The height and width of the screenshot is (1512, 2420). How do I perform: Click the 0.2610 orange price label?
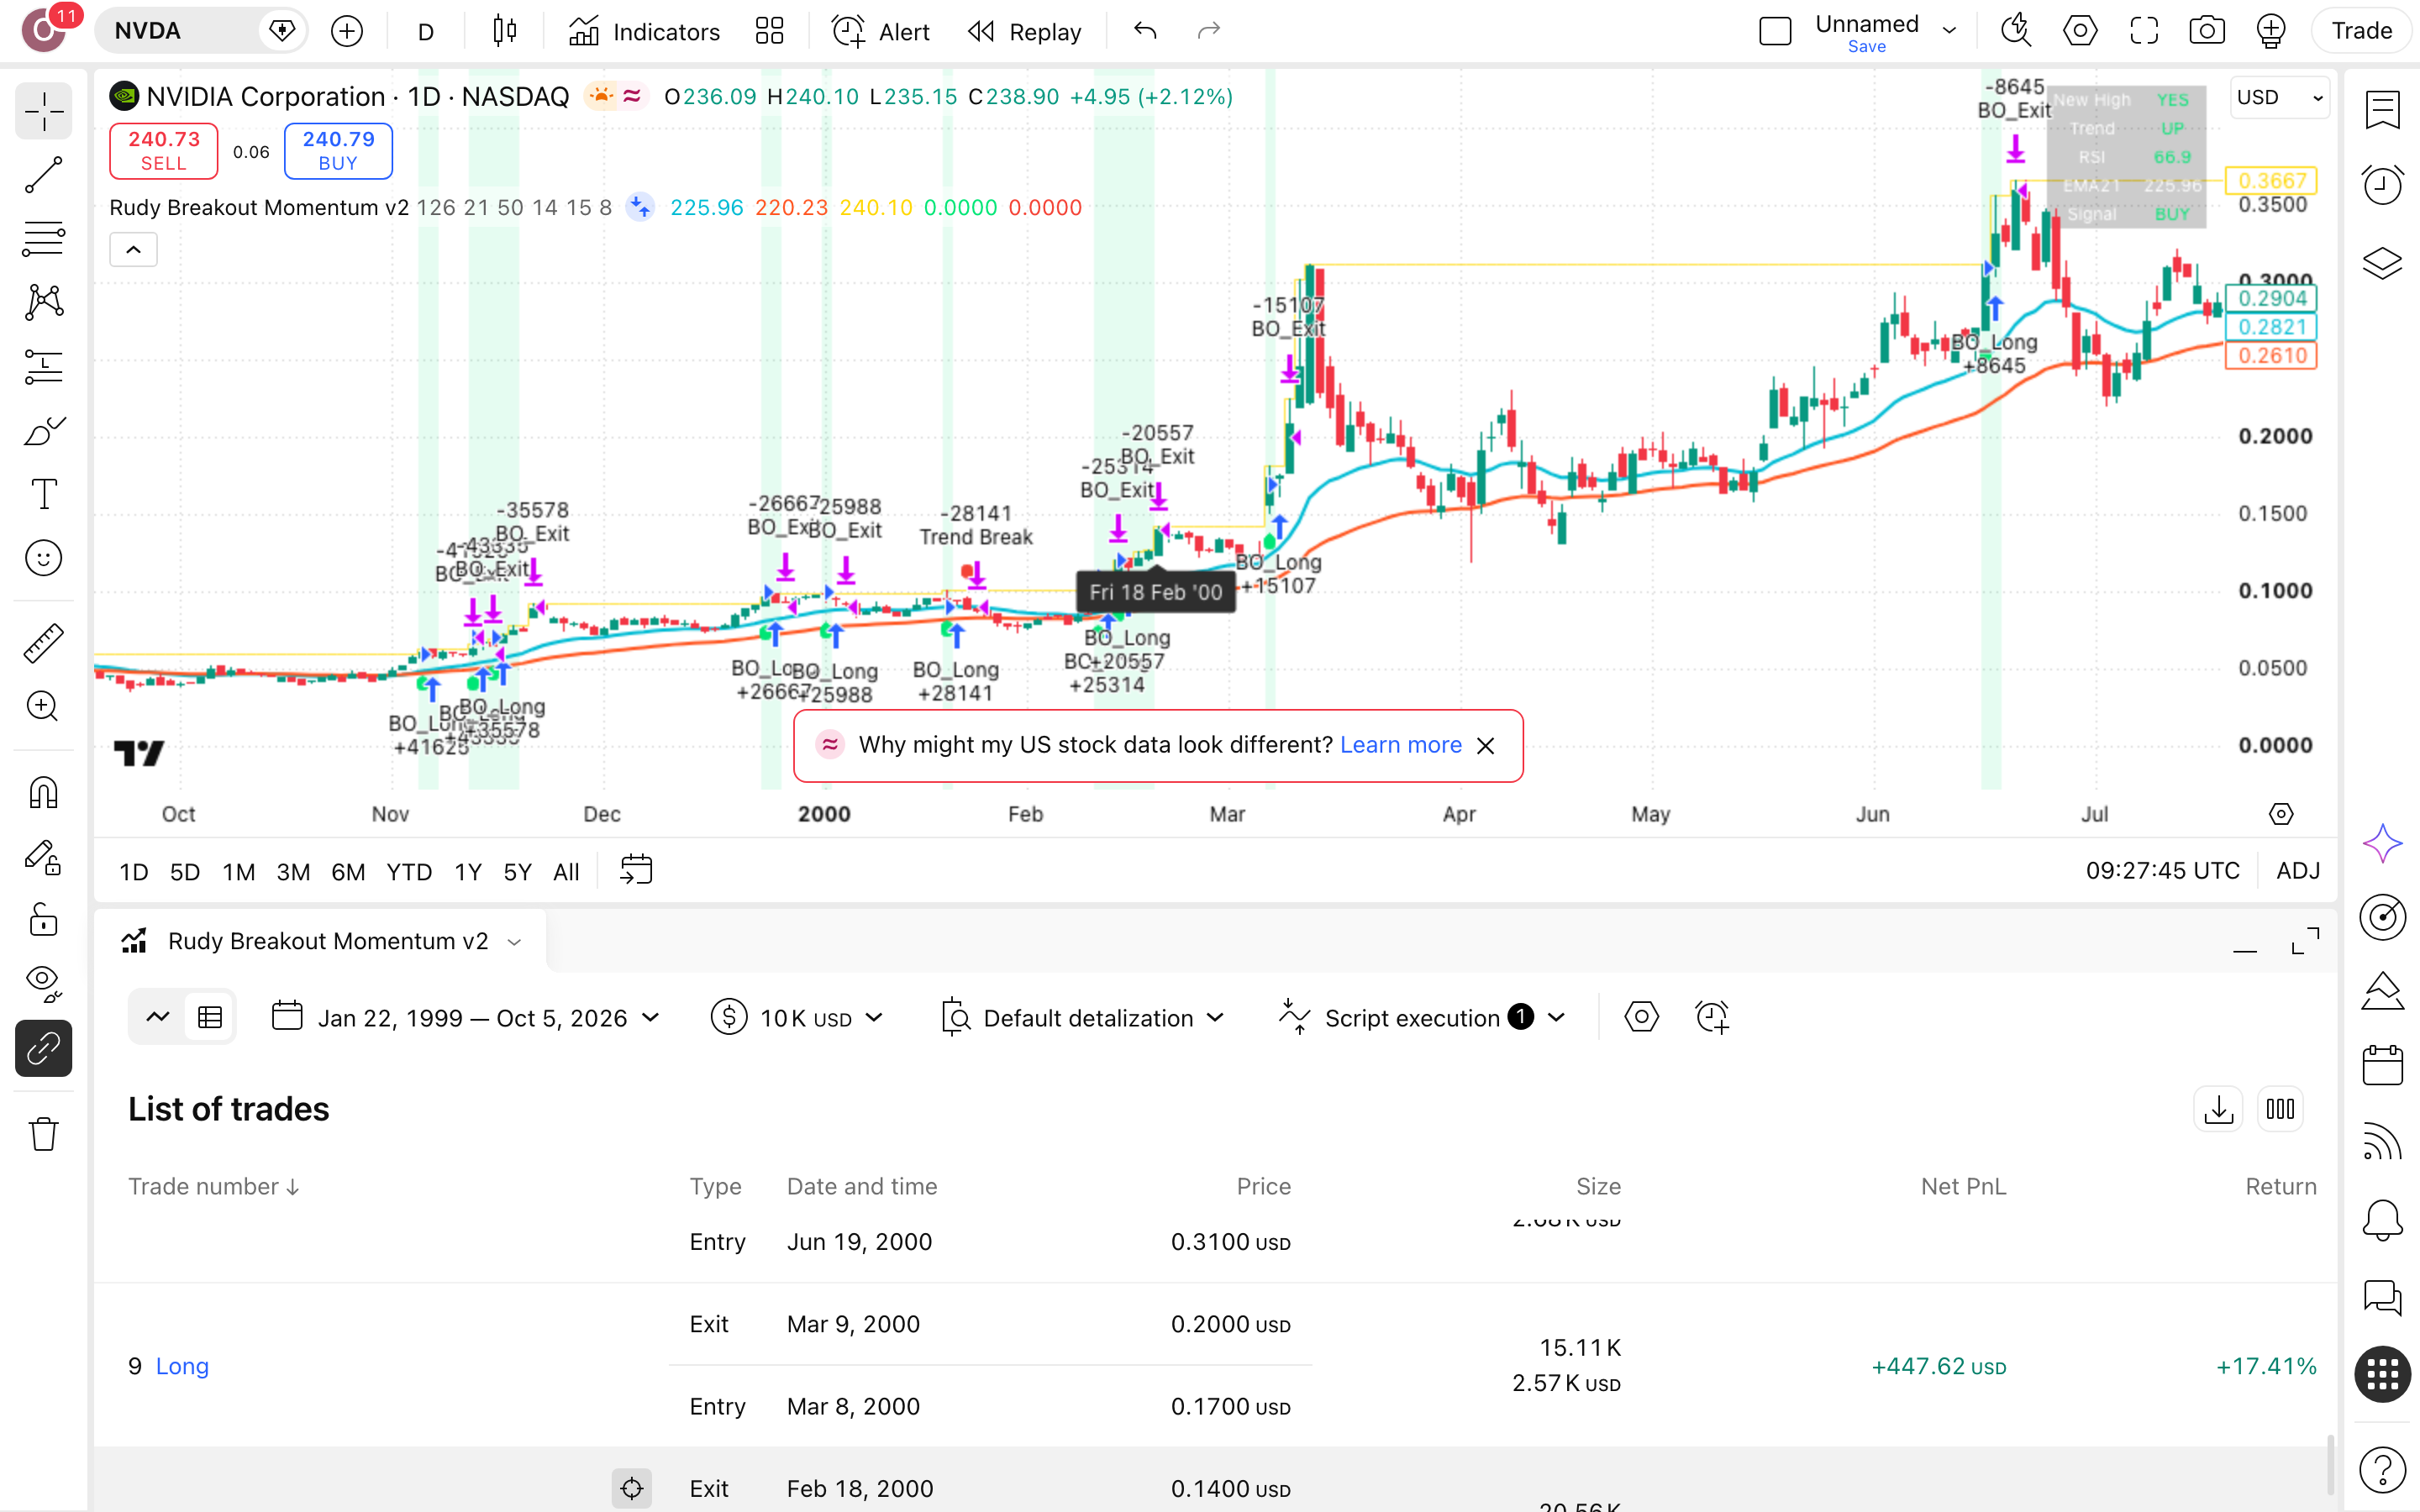pyautogui.click(x=2271, y=356)
